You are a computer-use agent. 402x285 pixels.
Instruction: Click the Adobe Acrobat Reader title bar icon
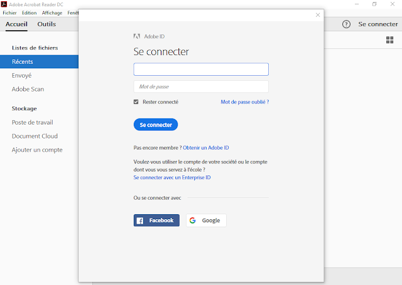4,4
